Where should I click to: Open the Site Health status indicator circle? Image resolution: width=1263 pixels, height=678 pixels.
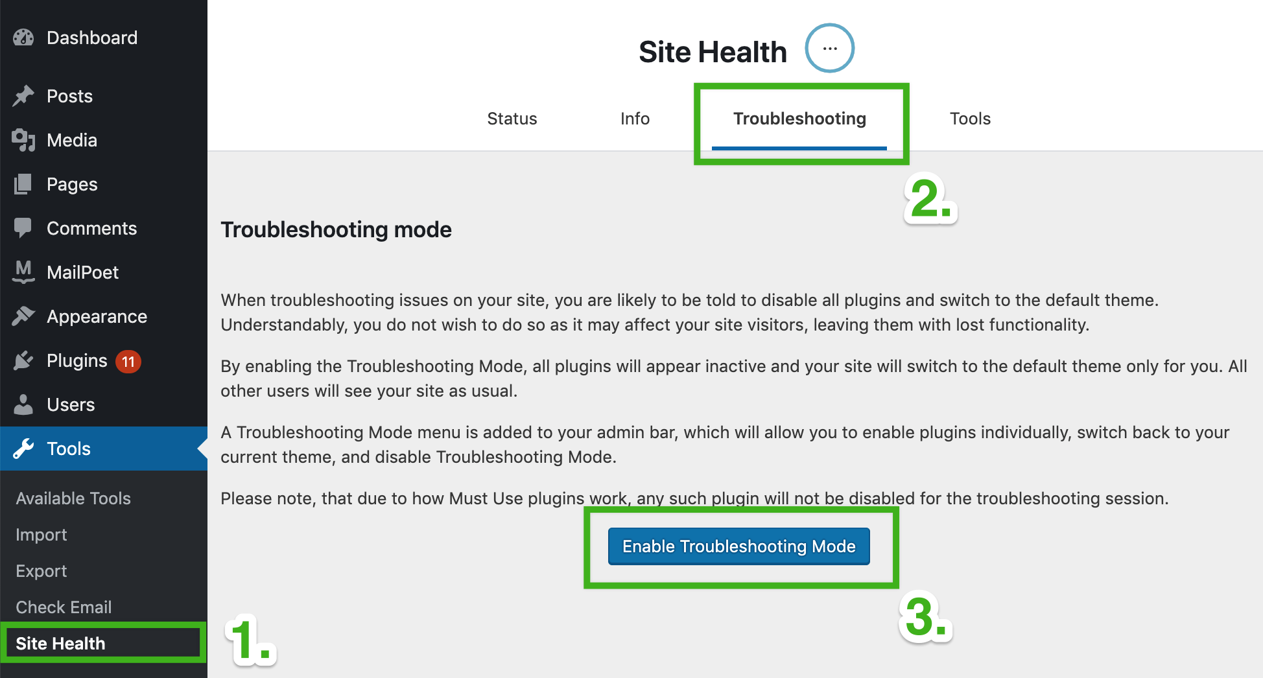pos(829,49)
